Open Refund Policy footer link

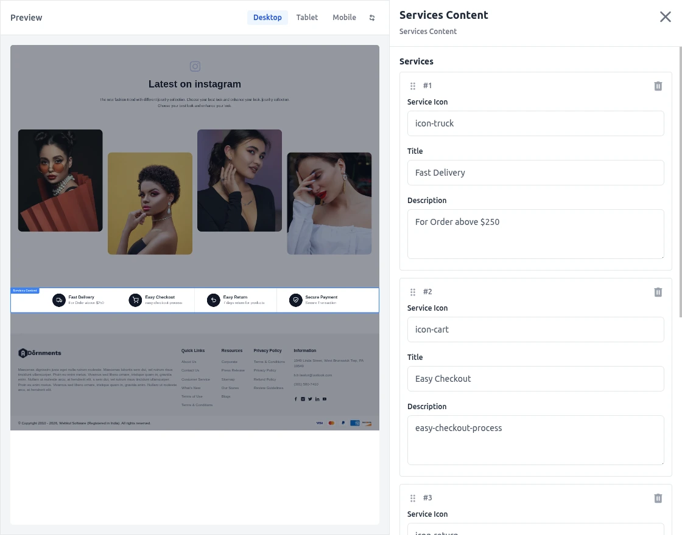(265, 379)
